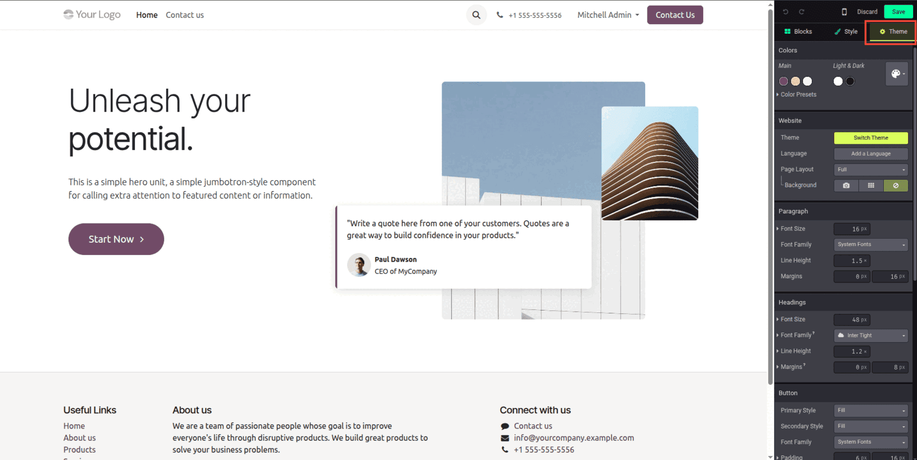Screen dimensions: 917x460
Task: Click the Unleash your potential heading
Action: pos(160,120)
